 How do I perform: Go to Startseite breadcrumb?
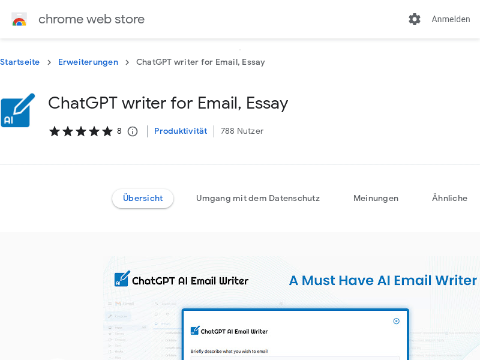point(20,62)
